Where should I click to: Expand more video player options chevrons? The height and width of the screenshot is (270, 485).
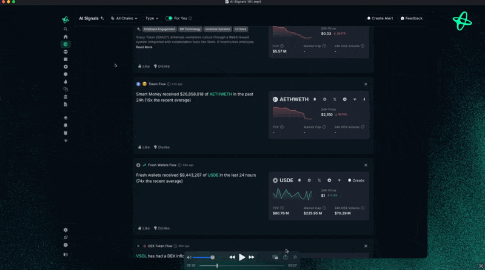[x=295, y=257]
